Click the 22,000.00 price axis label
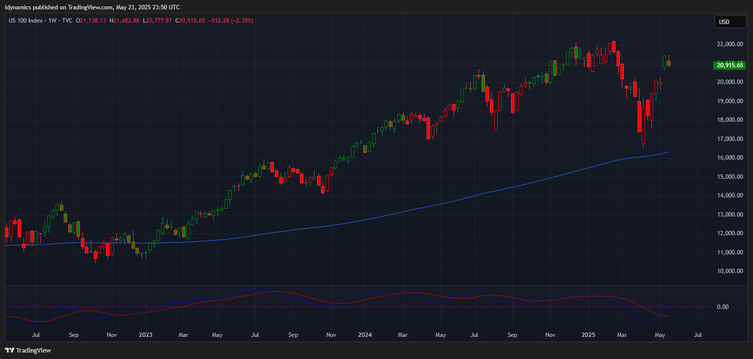The width and height of the screenshot is (753, 359). click(729, 44)
